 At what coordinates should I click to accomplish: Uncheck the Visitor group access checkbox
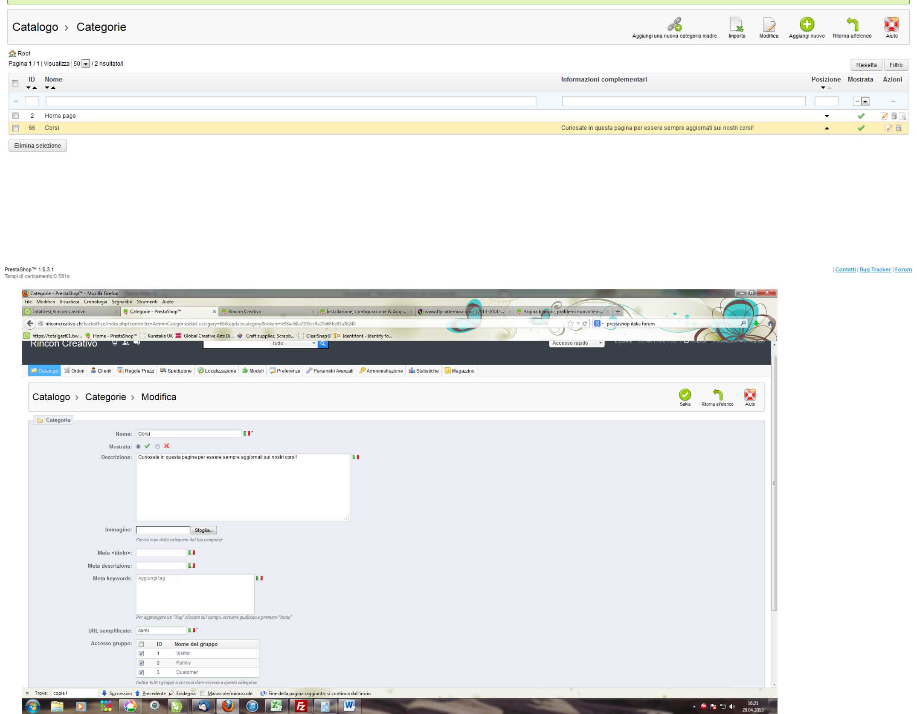point(141,653)
